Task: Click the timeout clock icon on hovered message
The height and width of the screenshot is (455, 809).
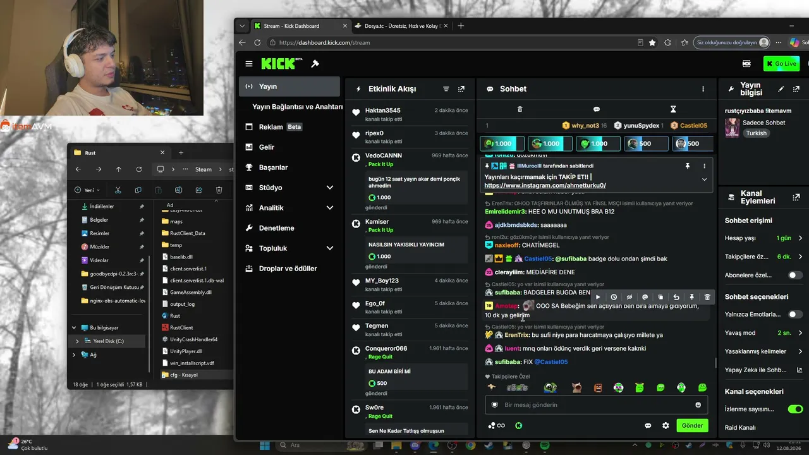Action: tap(614, 297)
